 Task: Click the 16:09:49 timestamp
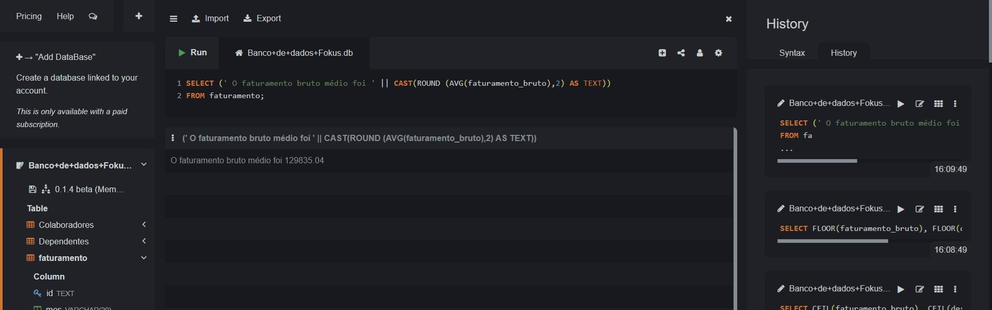(x=950, y=169)
